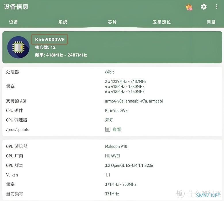Select the 处理器 64bit row
224x201 pixels.
pos(112,72)
